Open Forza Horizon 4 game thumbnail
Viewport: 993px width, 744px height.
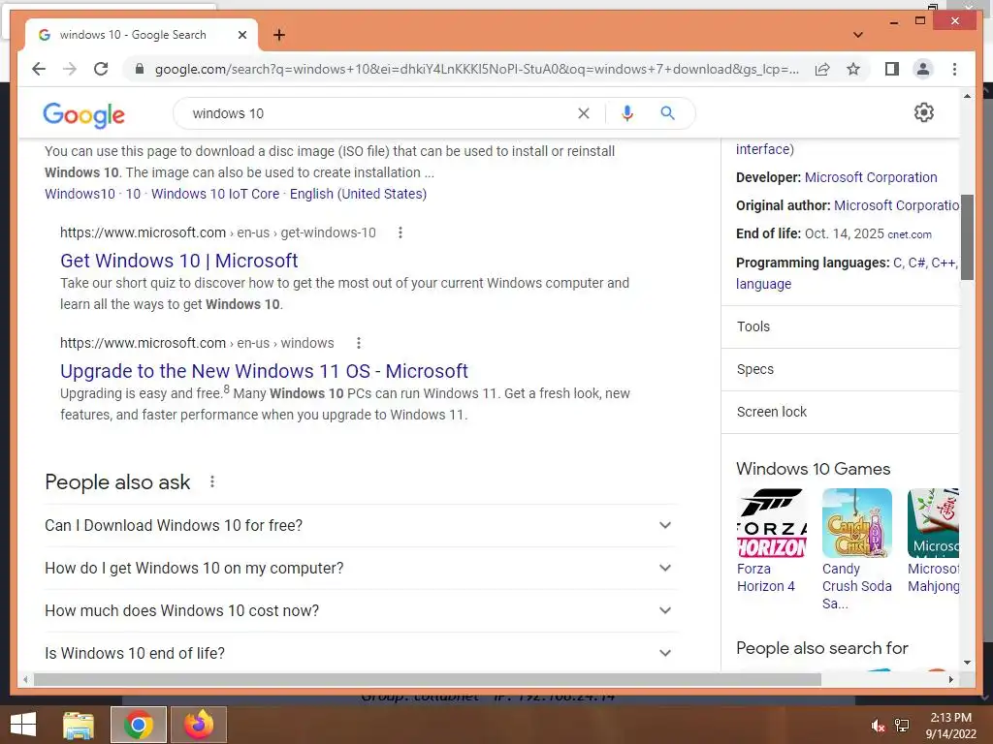pyautogui.click(x=771, y=523)
